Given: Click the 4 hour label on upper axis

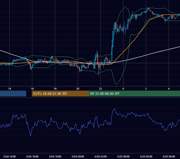Looking at the screenshot, I should (169, 89).
